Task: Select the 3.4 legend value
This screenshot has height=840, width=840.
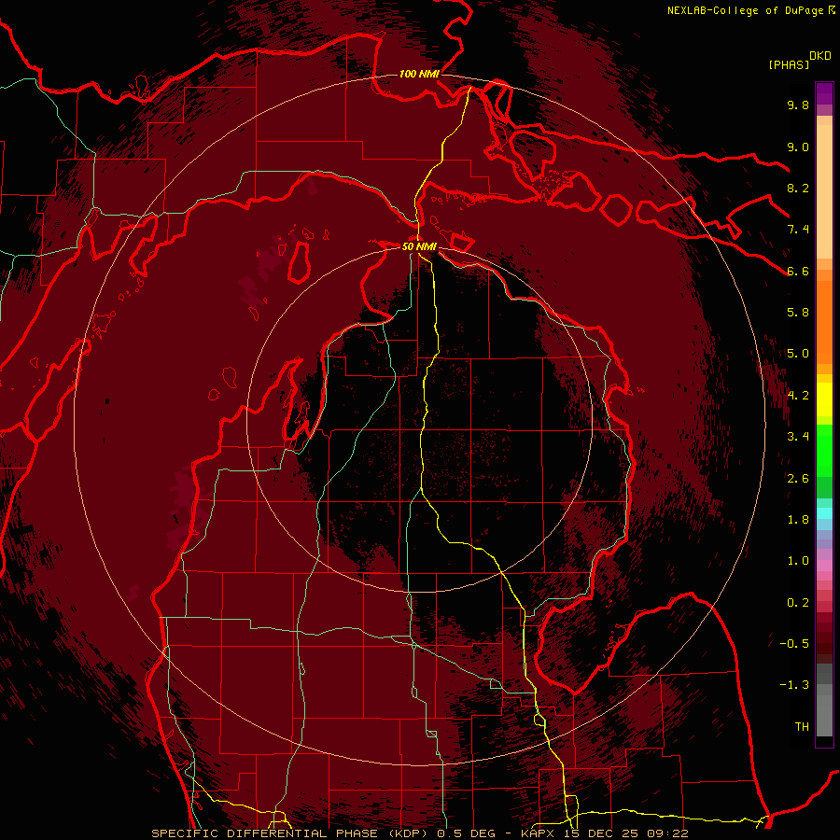Action: 798,437
